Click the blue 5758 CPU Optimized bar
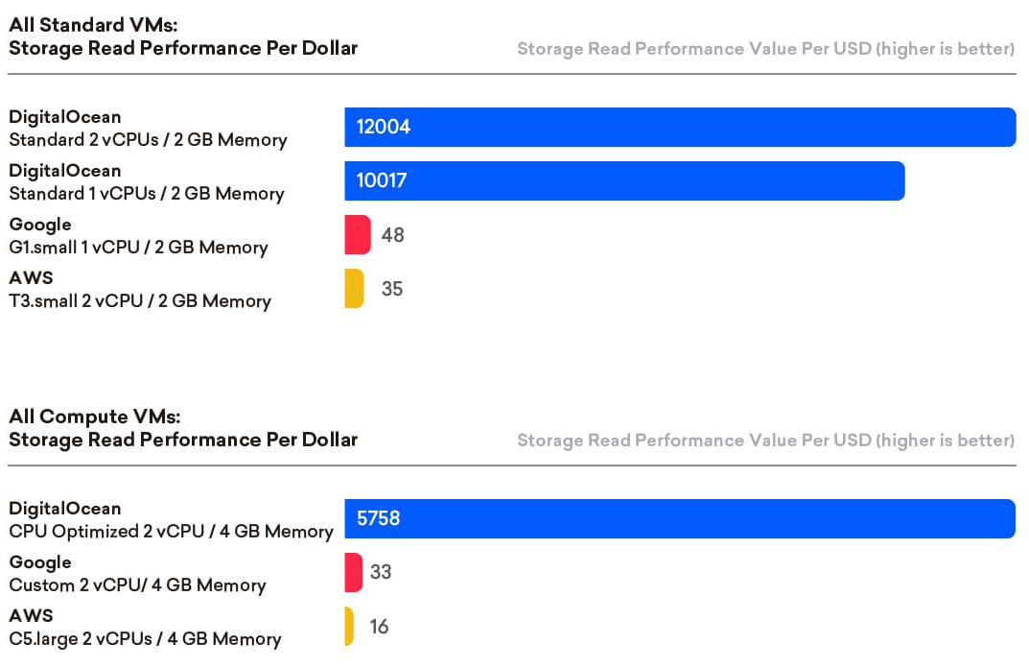The width and height of the screenshot is (1029, 668). click(679, 519)
